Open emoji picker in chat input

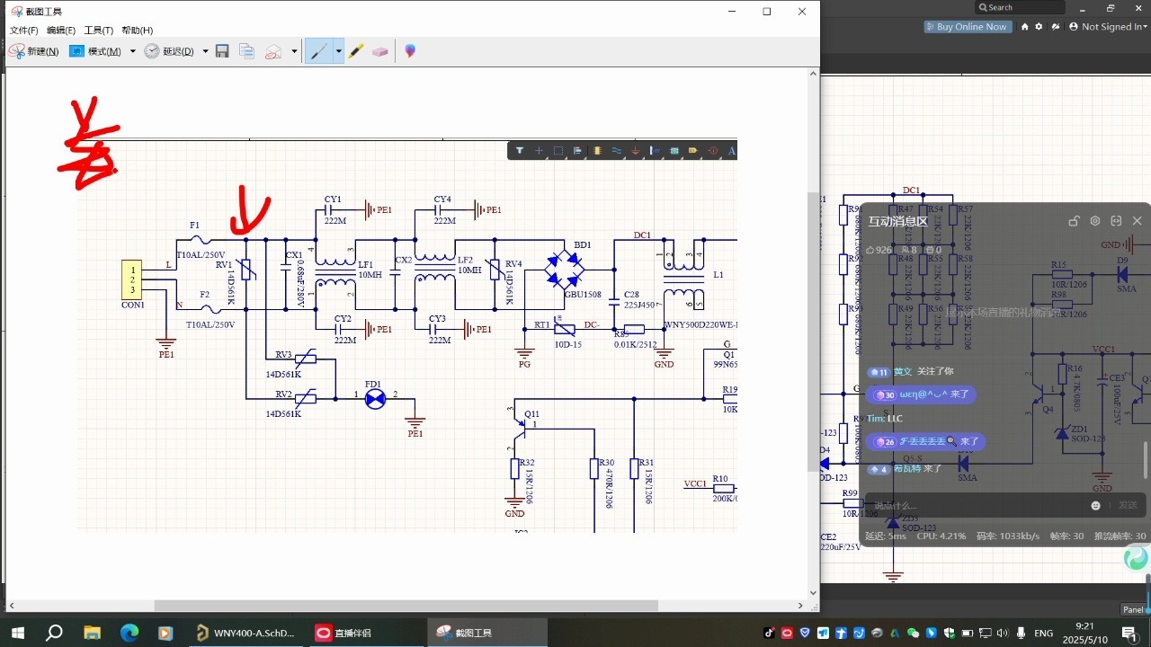tap(1096, 506)
